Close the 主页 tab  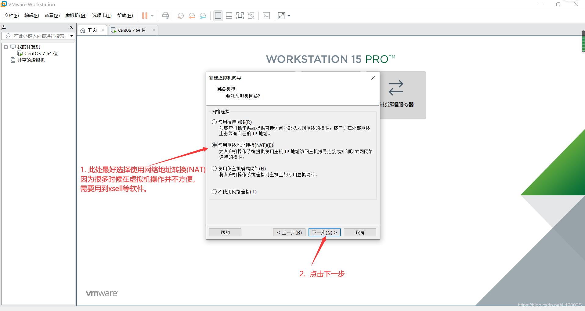(103, 30)
